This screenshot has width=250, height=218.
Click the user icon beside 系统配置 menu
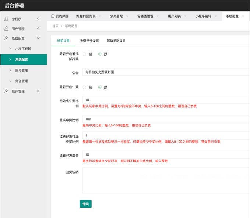coord(6,38)
